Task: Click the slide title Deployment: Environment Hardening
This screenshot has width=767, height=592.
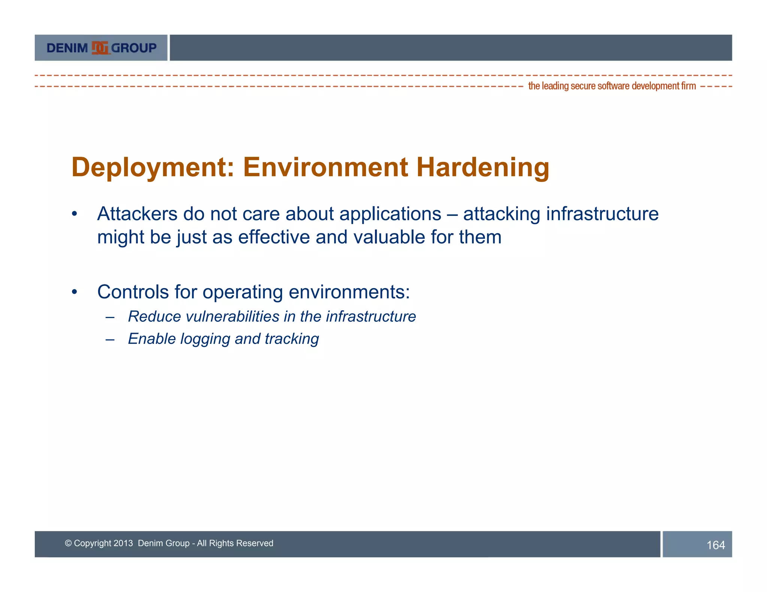Action: tap(310, 167)
